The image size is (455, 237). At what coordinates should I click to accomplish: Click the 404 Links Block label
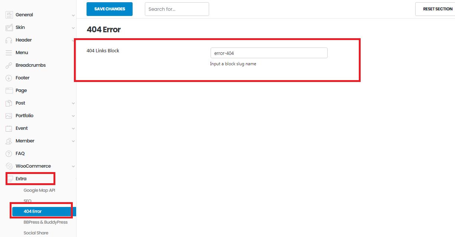(x=103, y=50)
